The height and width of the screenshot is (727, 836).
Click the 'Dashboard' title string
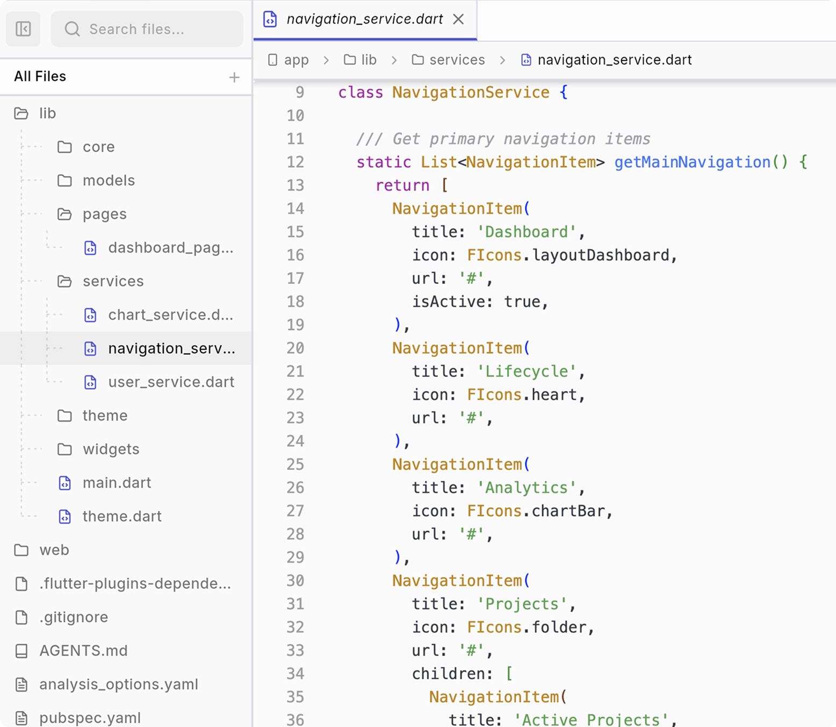pos(527,232)
